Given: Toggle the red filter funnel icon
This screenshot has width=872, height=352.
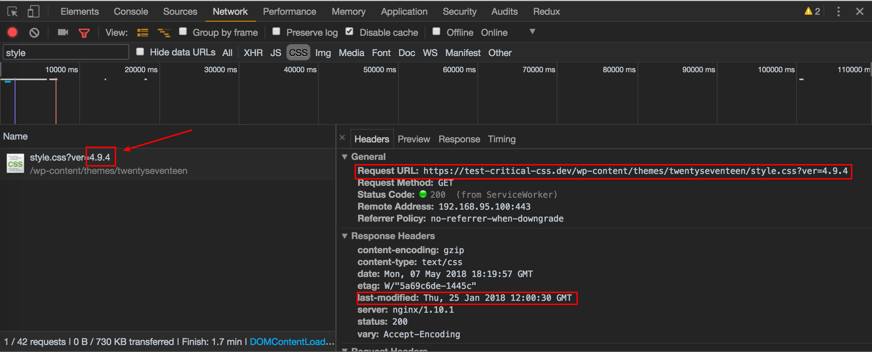Looking at the screenshot, I should point(84,33).
